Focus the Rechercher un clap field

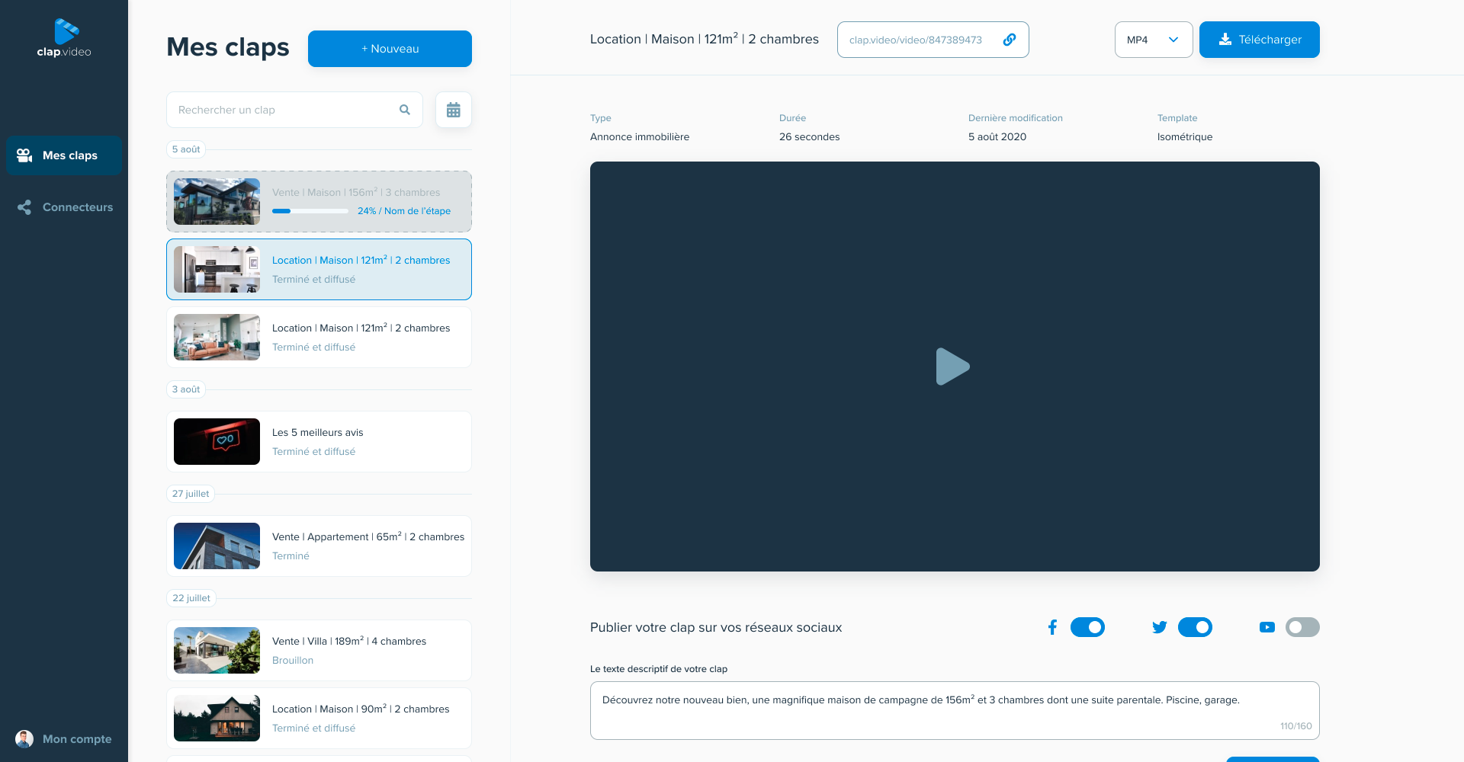click(x=282, y=110)
